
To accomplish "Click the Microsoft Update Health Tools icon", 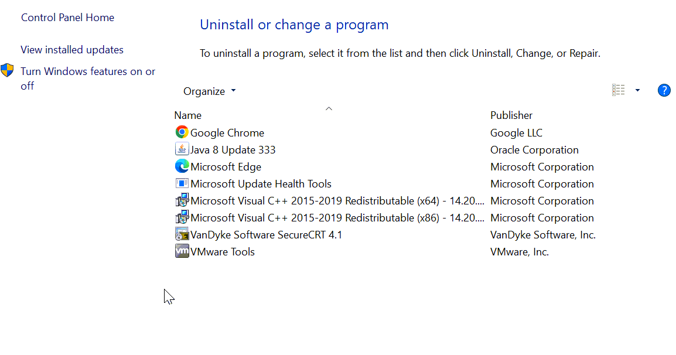I will 182,183.
